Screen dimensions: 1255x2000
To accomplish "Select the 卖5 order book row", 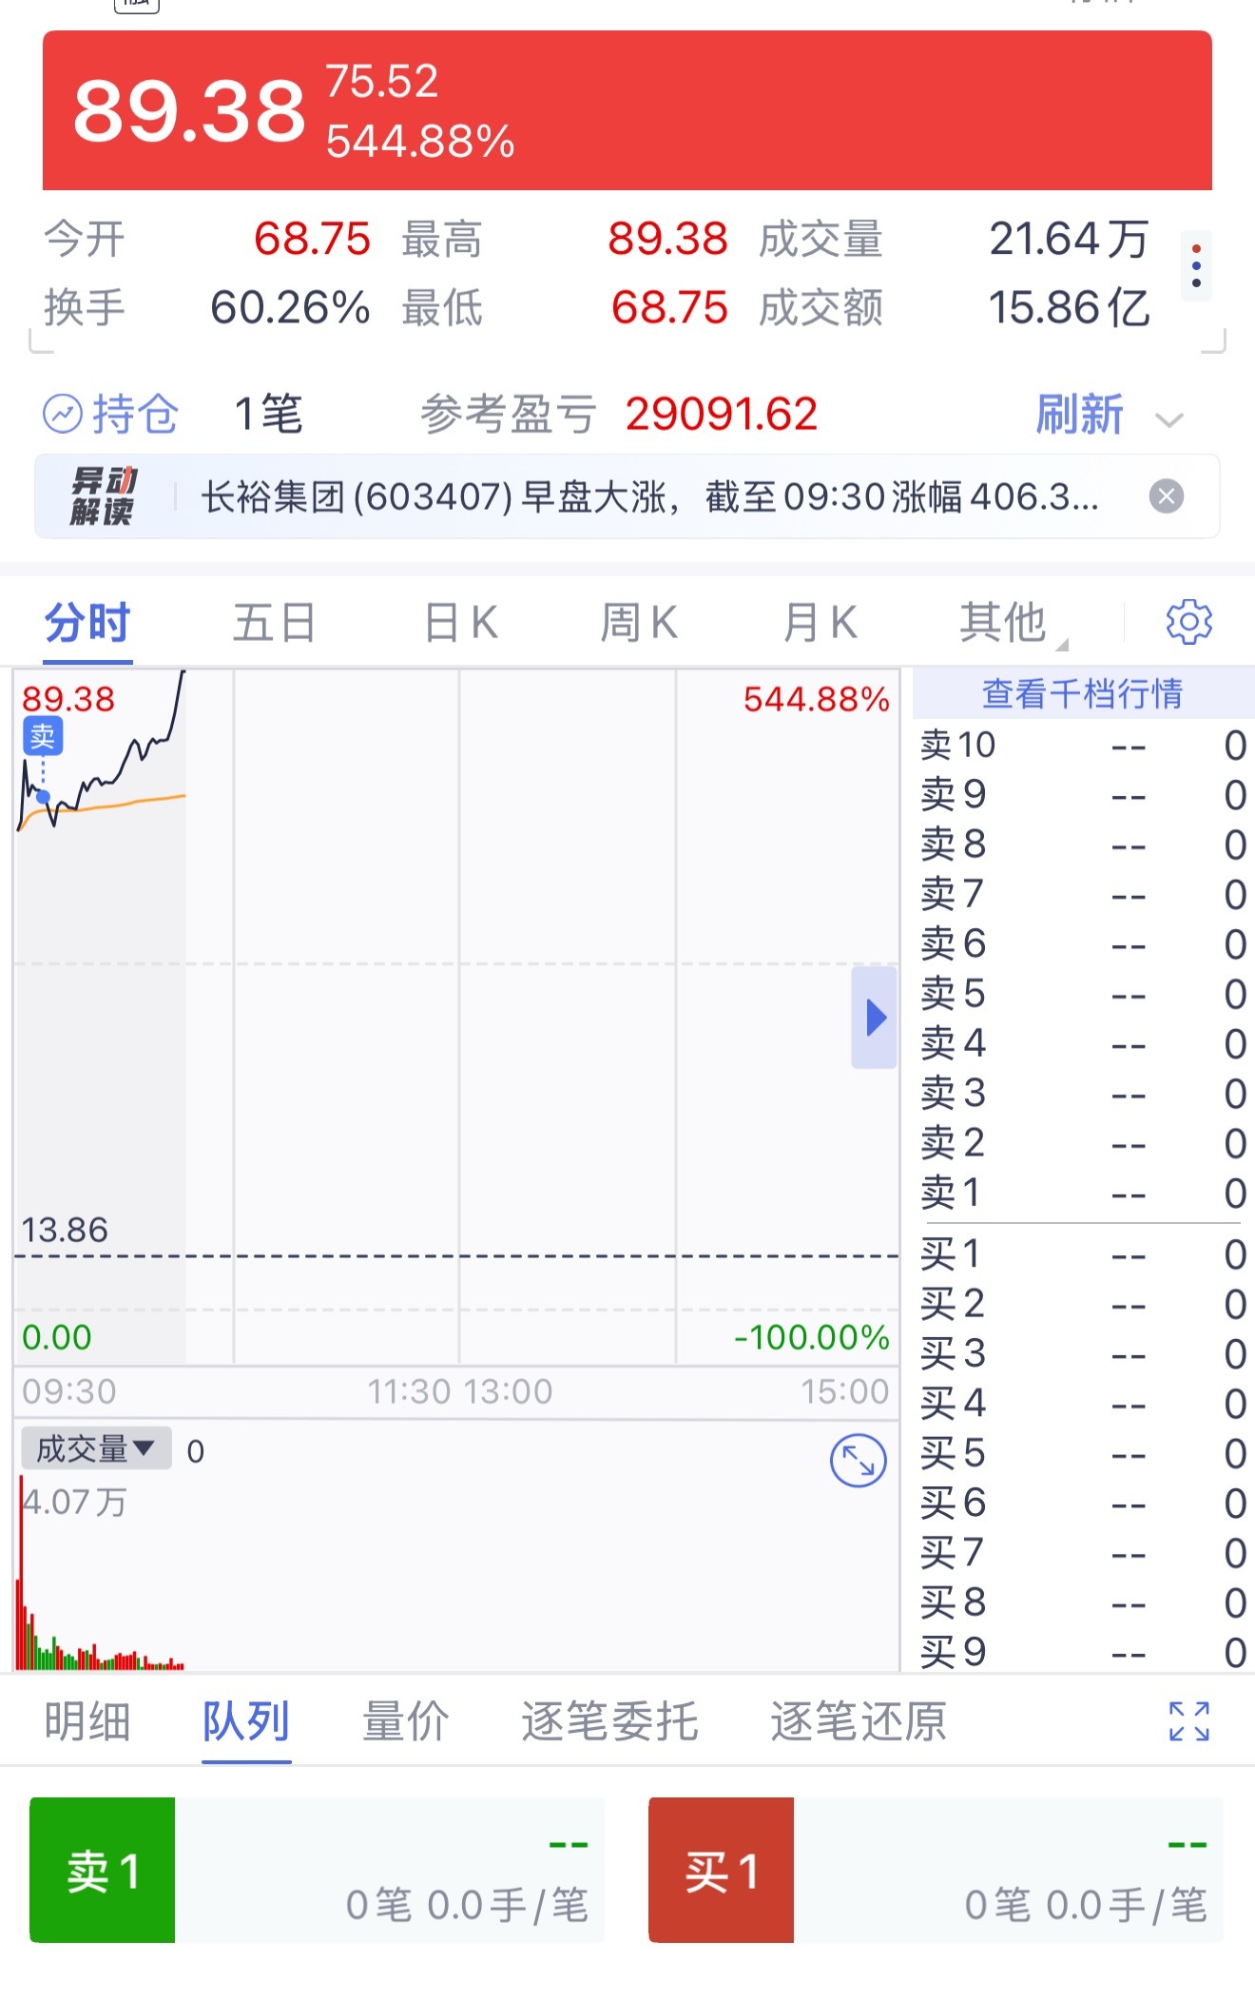I will coord(1083,994).
